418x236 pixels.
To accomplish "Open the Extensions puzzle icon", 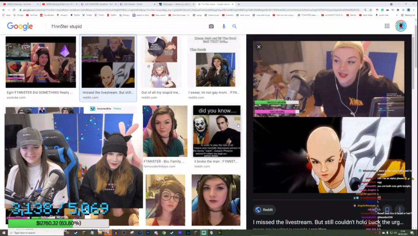I will coord(398,10).
